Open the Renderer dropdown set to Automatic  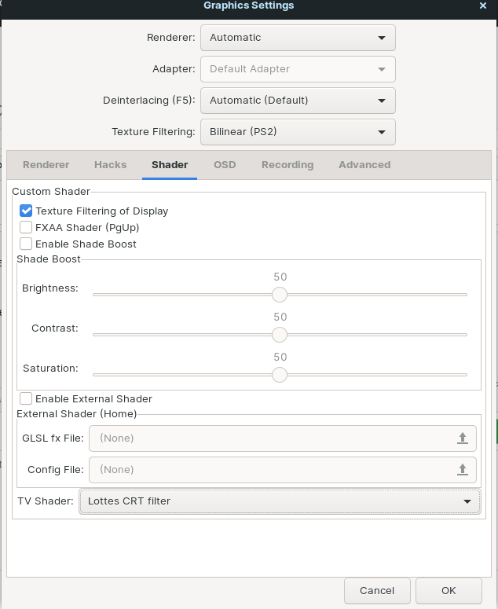point(298,38)
